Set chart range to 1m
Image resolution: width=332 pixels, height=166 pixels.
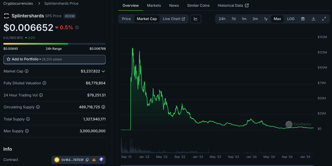(244, 19)
